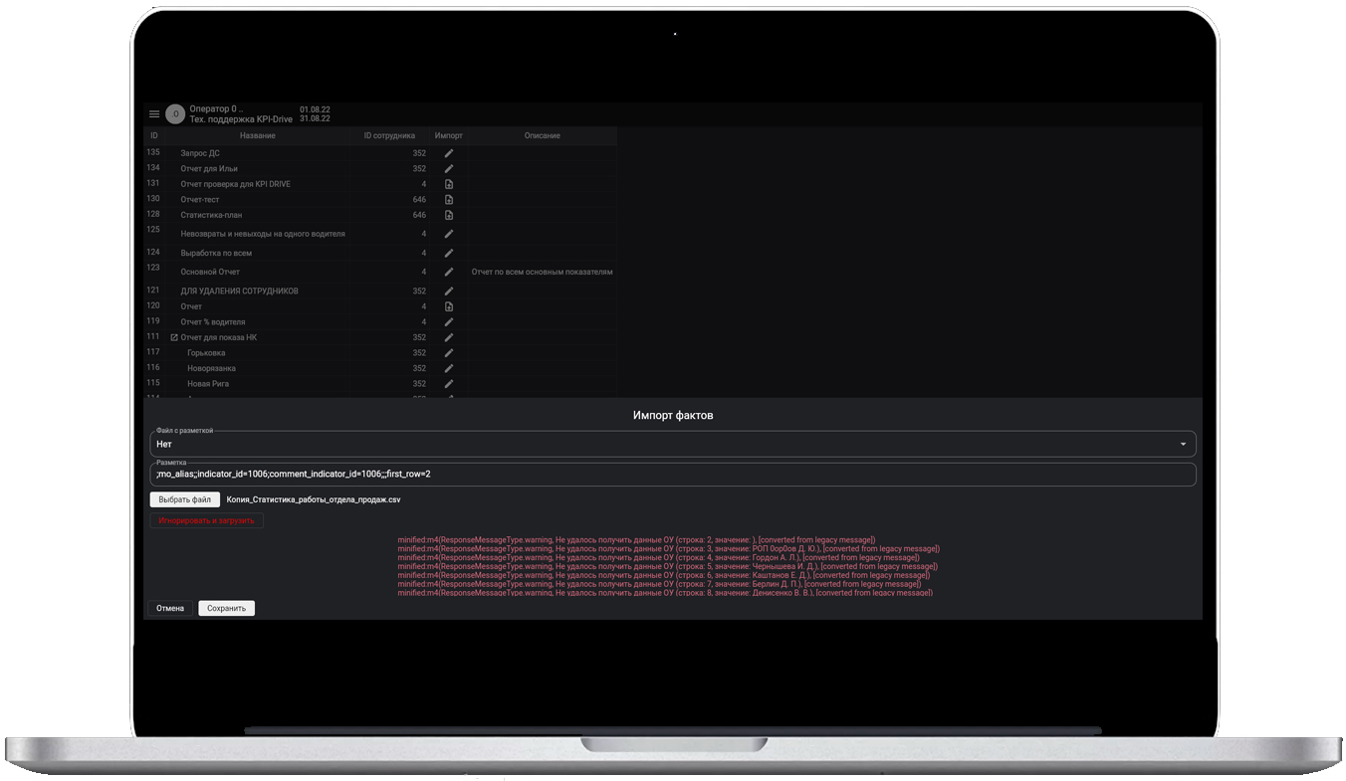
Task: Click the dropdown arrow in the Нет field
Action: point(1183,445)
